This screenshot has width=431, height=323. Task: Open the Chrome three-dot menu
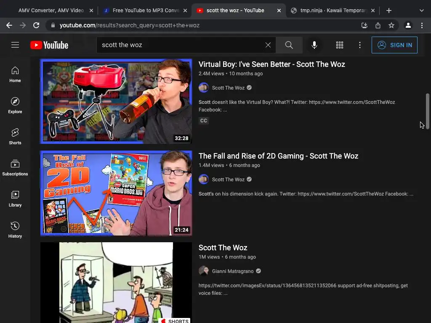click(x=422, y=25)
